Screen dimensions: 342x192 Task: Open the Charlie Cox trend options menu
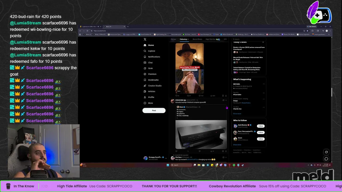tap(263, 107)
